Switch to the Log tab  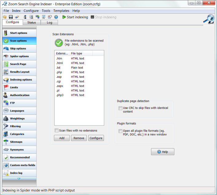click(49, 23)
